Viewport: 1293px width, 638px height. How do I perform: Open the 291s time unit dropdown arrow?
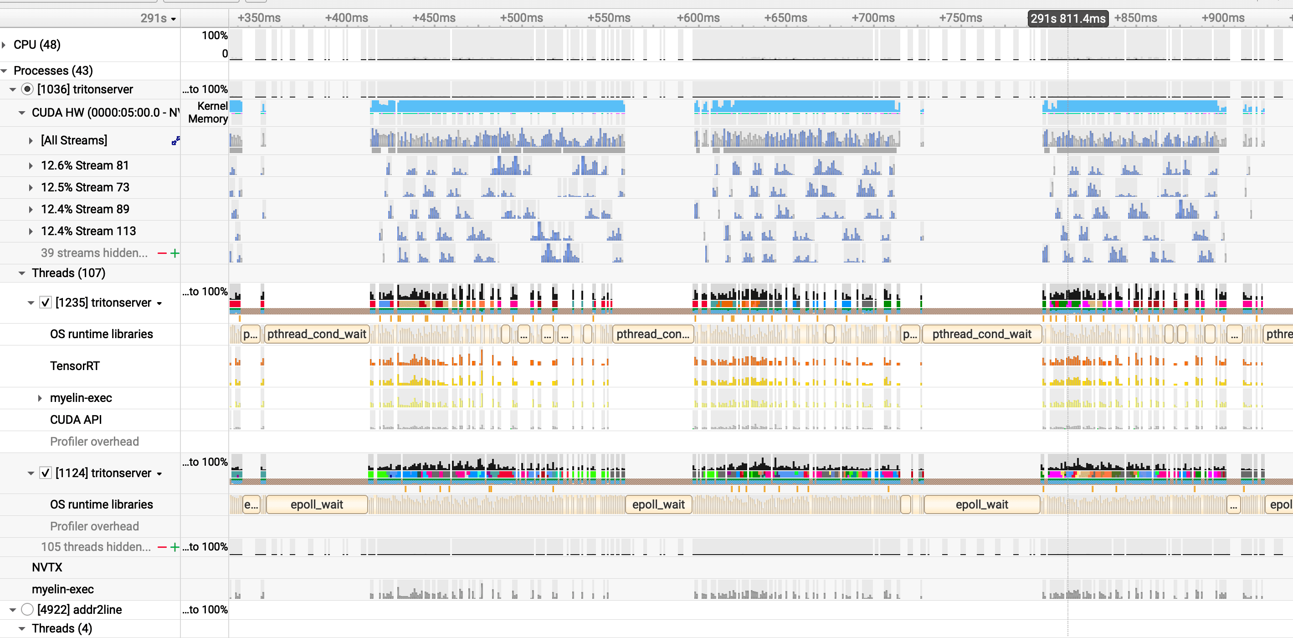click(174, 19)
